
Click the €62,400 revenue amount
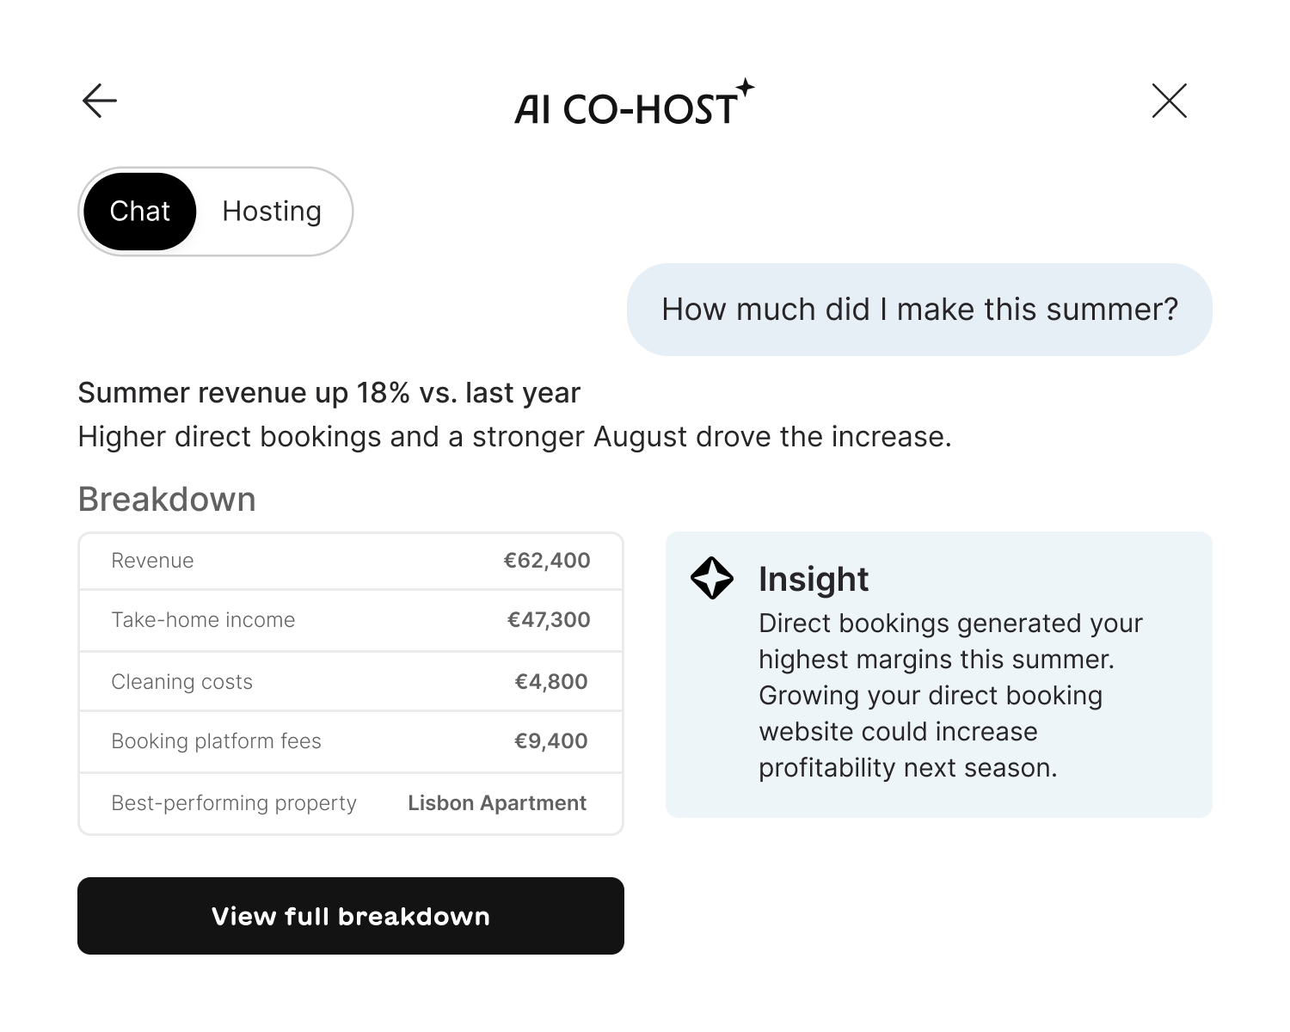coord(547,561)
